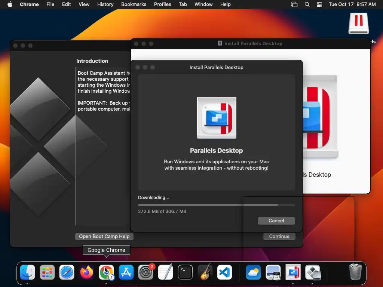
Task: Click Parallels Desktop icon in install dialog
Action: coord(217,118)
